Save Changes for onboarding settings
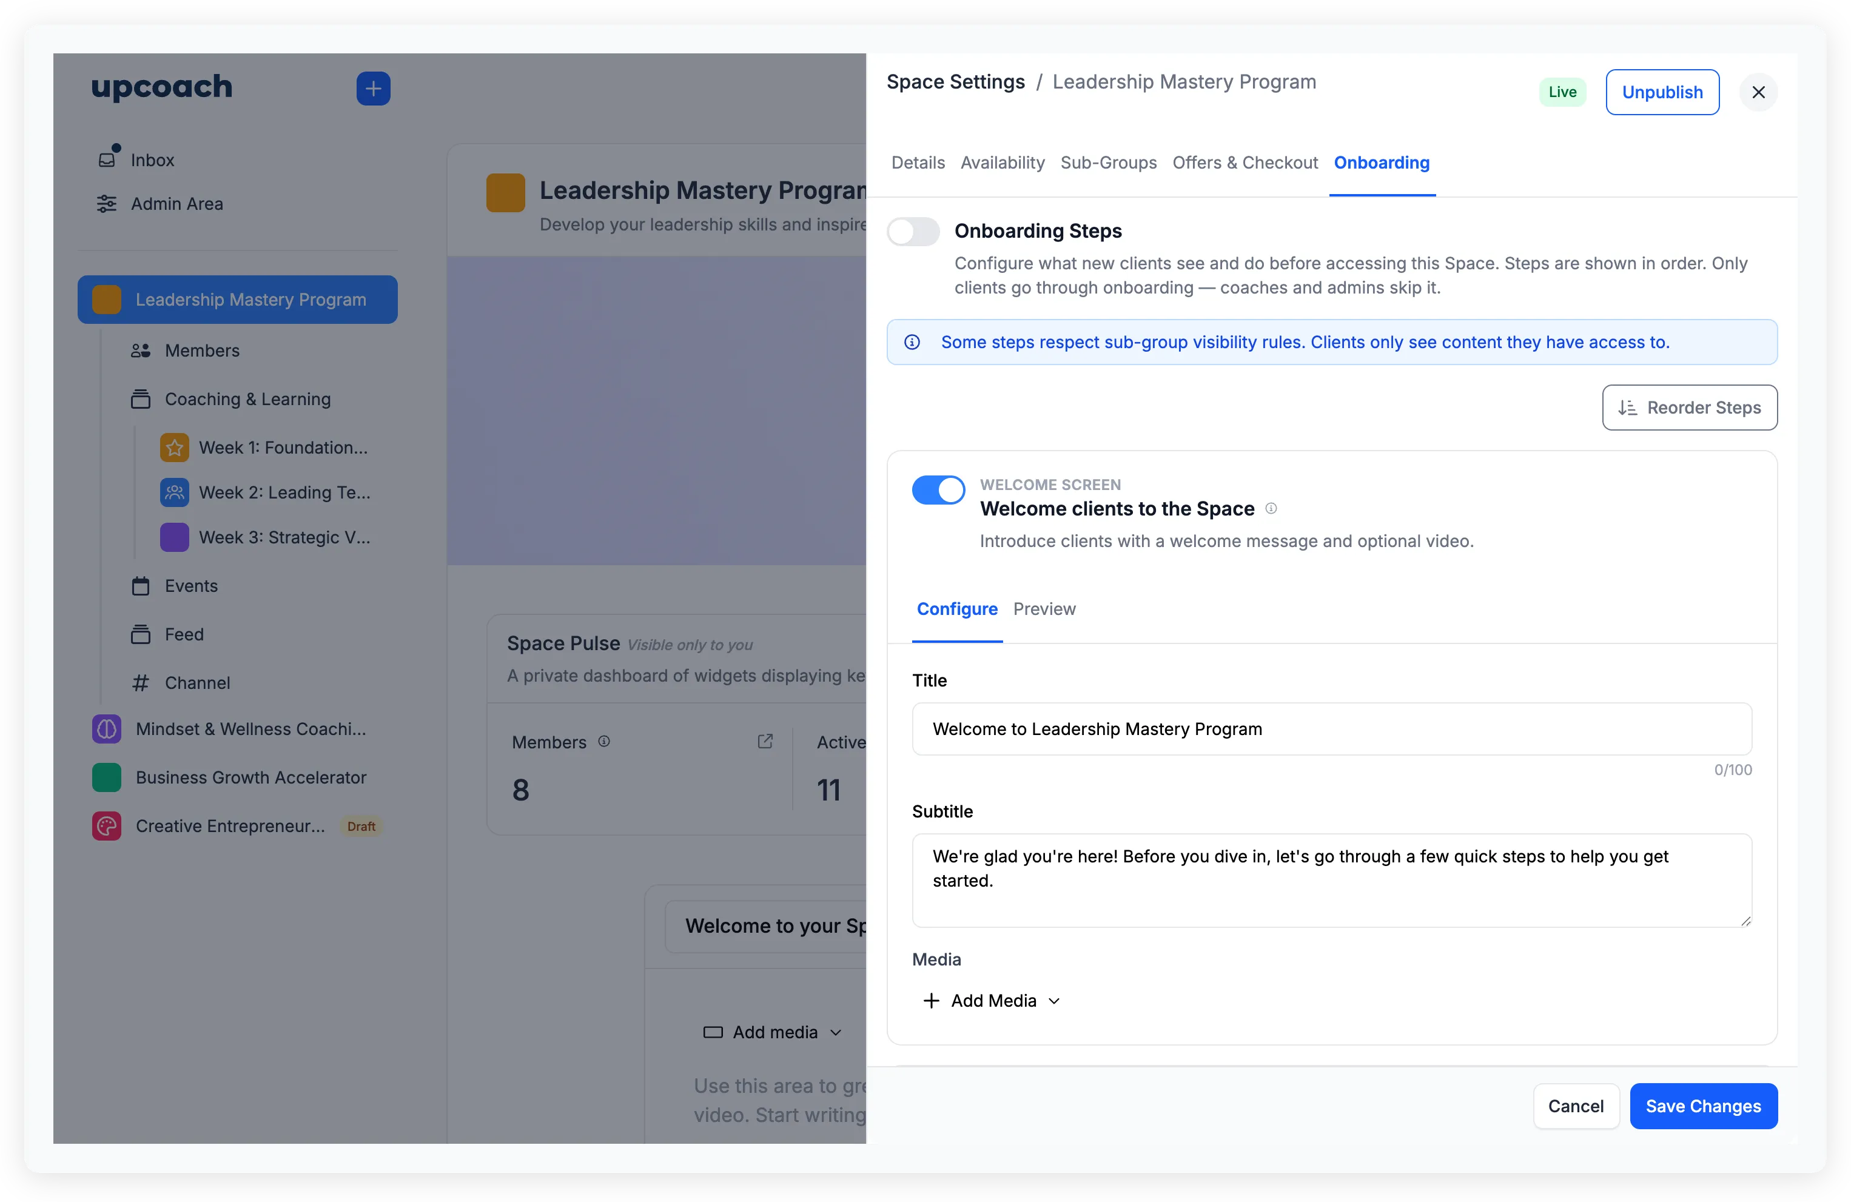The height and width of the screenshot is (1202, 1851). (1703, 1106)
